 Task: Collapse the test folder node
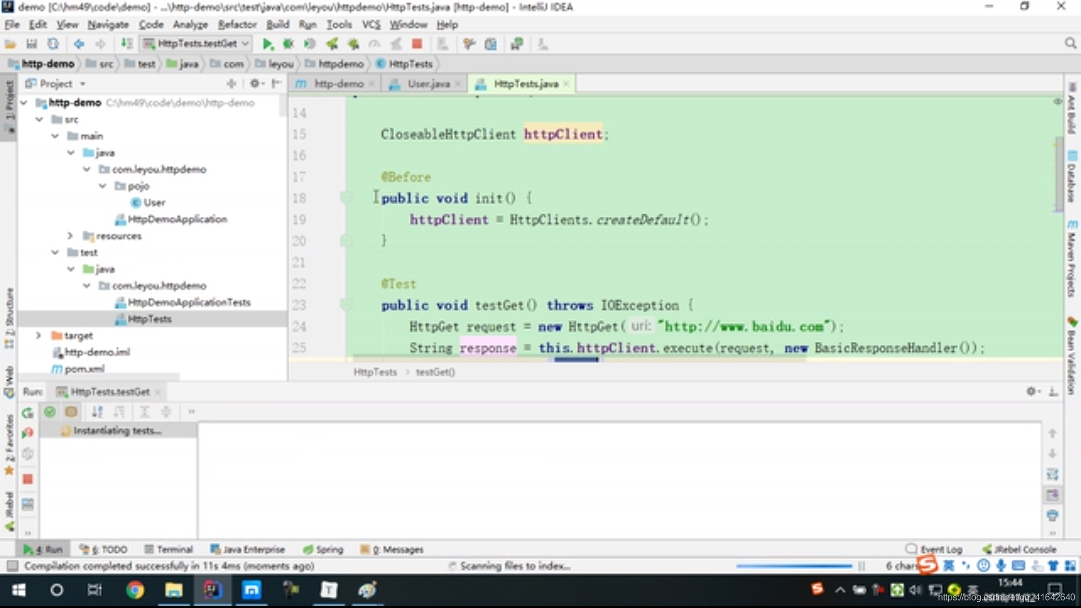tap(55, 252)
